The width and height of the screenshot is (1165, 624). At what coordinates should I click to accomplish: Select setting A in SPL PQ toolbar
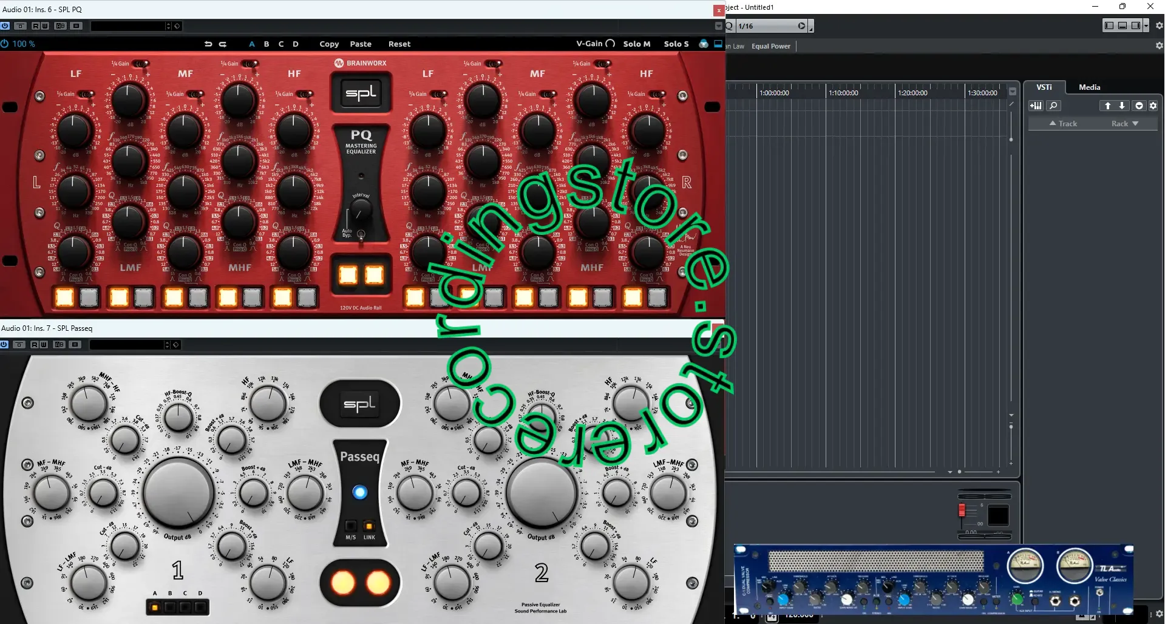click(x=252, y=44)
